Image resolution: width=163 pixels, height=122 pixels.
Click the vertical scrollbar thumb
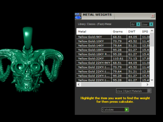coord(152,40)
